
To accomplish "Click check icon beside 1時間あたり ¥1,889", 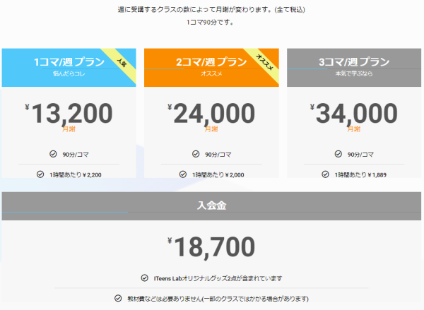I will tap(325, 174).
